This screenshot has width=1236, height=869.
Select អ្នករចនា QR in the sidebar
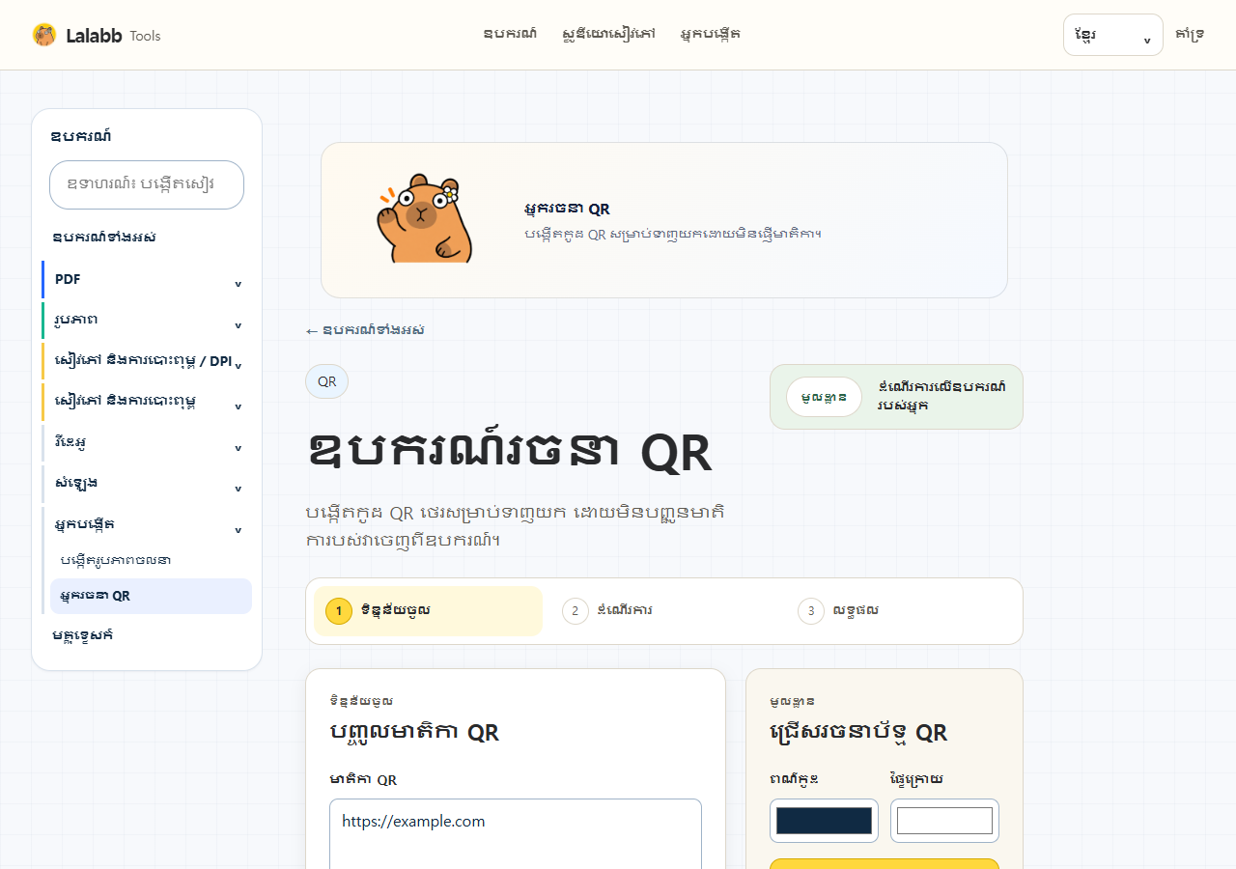pos(151,596)
